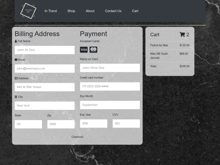Select the City input field

pyautogui.click(x=45, y=106)
